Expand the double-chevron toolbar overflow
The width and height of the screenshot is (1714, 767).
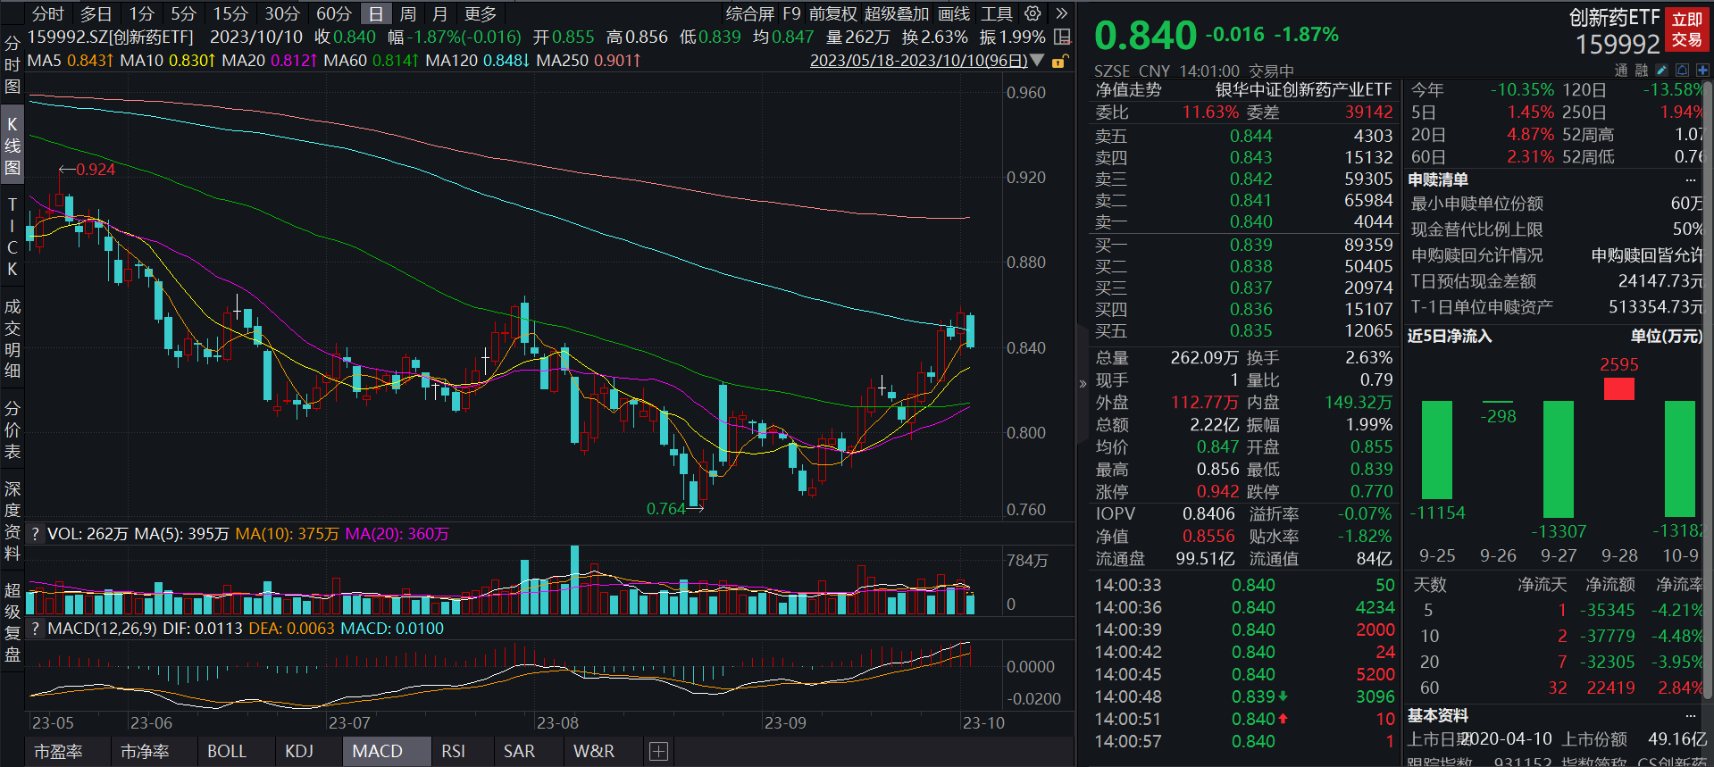tap(1061, 13)
